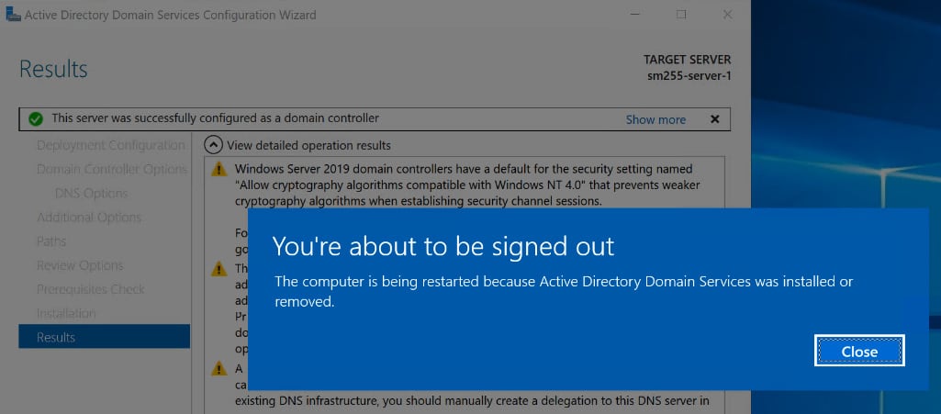Click the second yellow warning icon

[219, 269]
